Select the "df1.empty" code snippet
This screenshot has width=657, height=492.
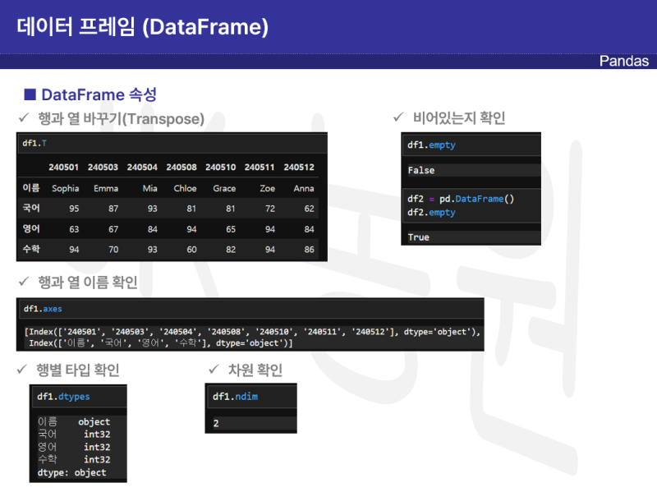tap(430, 145)
